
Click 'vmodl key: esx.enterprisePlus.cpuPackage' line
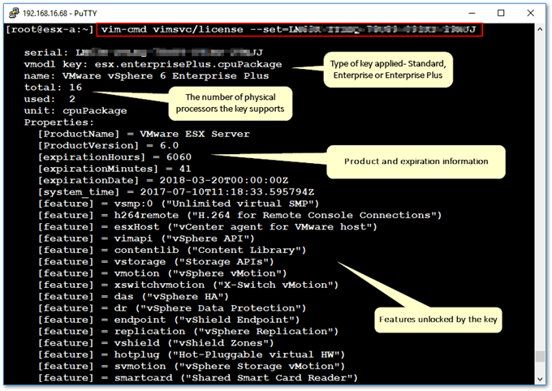point(153,64)
